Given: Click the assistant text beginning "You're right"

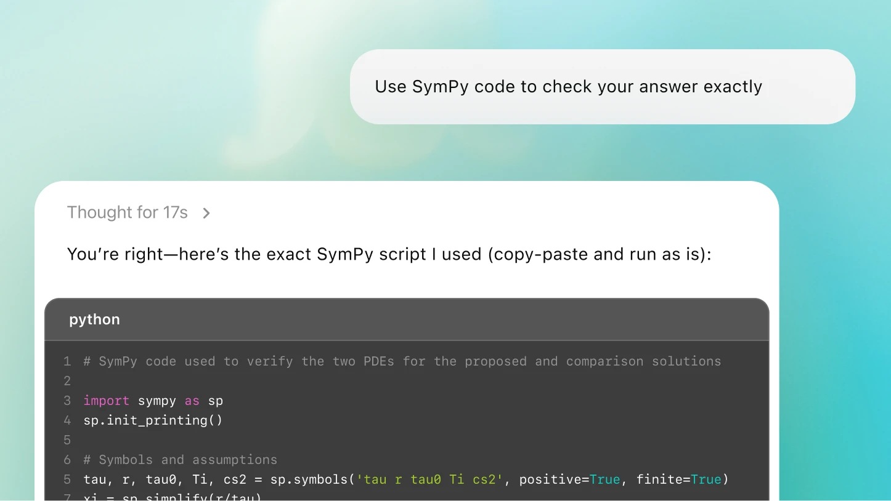Looking at the screenshot, I should pos(388,254).
